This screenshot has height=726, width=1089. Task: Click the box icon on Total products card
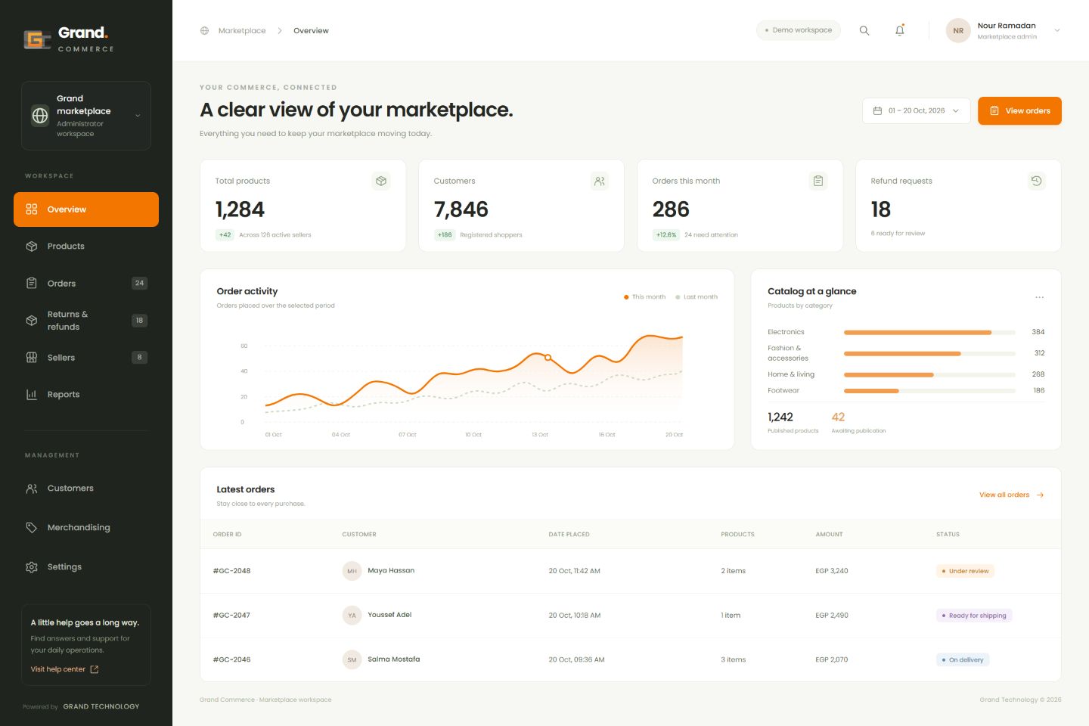click(381, 181)
